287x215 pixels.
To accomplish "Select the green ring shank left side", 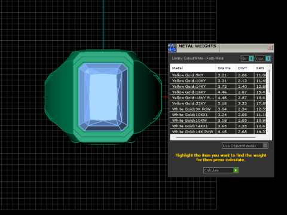I will pyautogui.click(x=59, y=97).
